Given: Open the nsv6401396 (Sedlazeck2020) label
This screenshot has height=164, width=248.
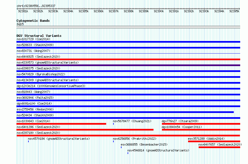Looking at the screenshot, I should (x=38, y=127).
